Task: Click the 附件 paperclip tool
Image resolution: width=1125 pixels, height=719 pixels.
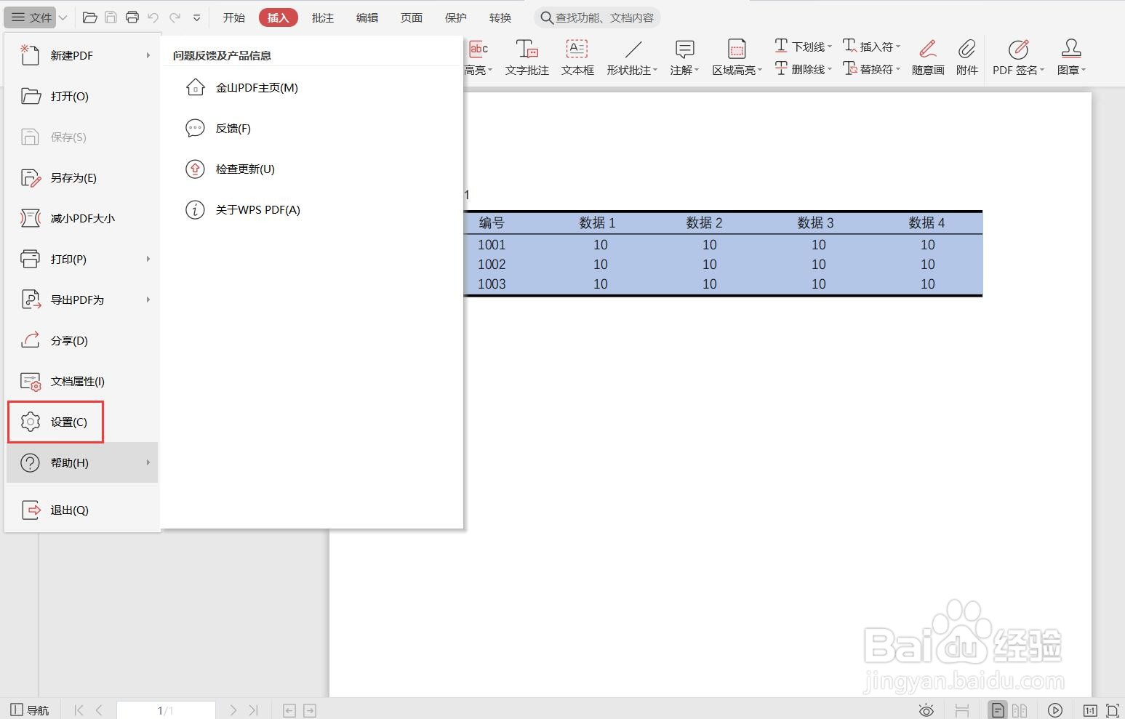Action: pyautogui.click(x=967, y=57)
